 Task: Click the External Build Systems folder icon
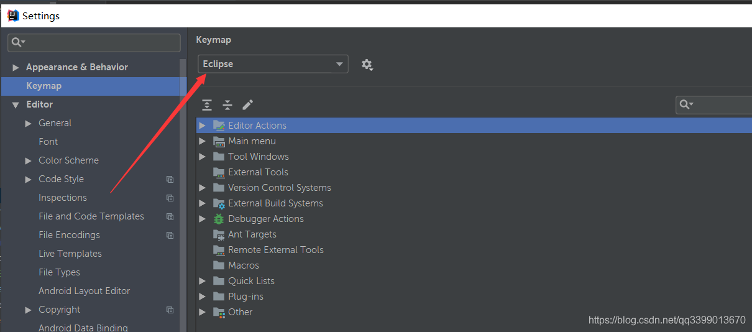click(x=219, y=203)
